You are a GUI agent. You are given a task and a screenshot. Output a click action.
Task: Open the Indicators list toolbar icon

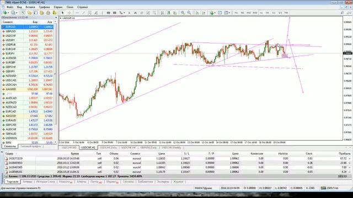212,13
